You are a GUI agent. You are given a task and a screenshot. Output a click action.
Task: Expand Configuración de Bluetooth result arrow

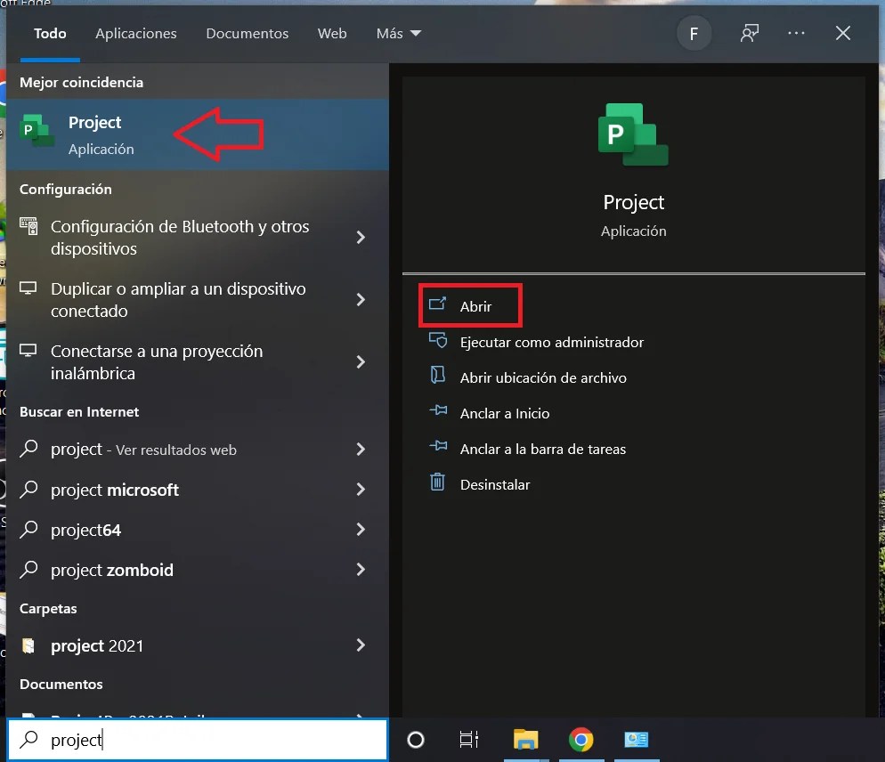point(361,237)
